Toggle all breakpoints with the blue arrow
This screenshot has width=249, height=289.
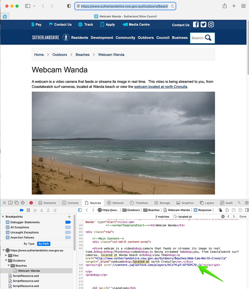coord(22,210)
